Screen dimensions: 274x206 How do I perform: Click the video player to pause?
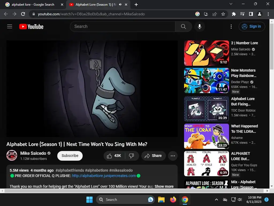pos(92,89)
